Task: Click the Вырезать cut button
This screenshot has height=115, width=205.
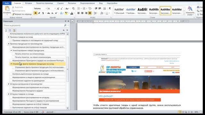Action: 18,7
